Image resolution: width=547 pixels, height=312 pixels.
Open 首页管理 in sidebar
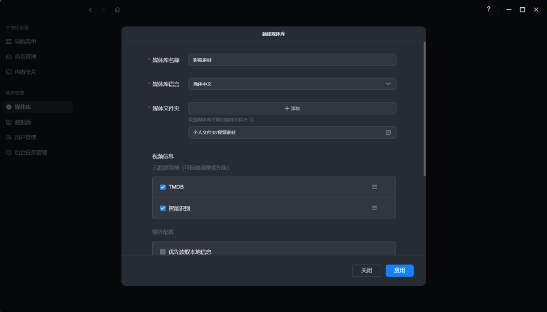[38, 57]
